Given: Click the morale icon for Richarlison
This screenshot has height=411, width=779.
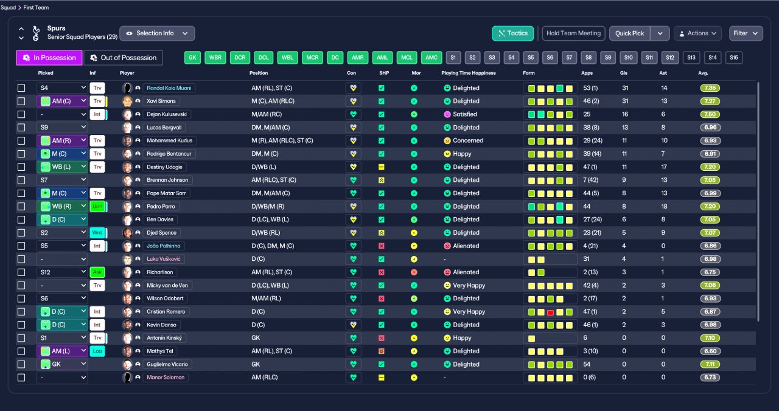Looking at the screenshot, I should tap(414, 272).
